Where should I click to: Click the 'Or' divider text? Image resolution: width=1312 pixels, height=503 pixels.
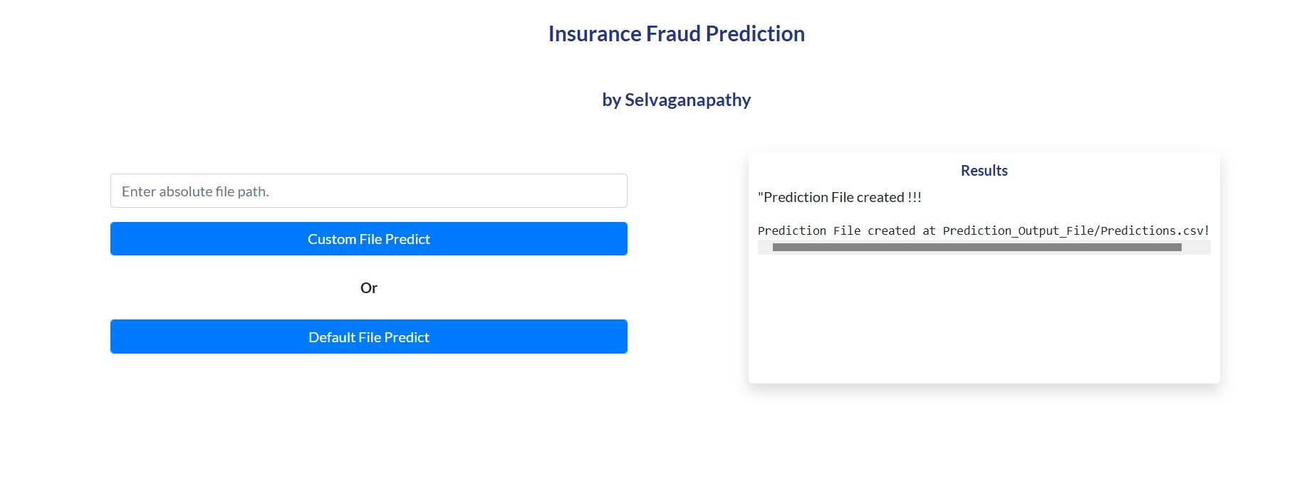click(369, 287)
